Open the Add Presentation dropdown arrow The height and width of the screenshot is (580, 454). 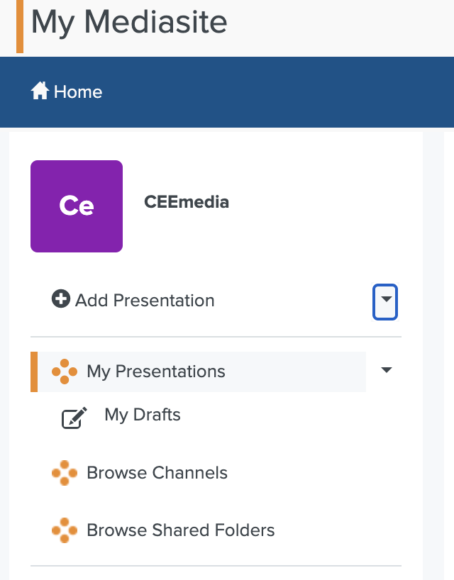(x=385, y=302)
